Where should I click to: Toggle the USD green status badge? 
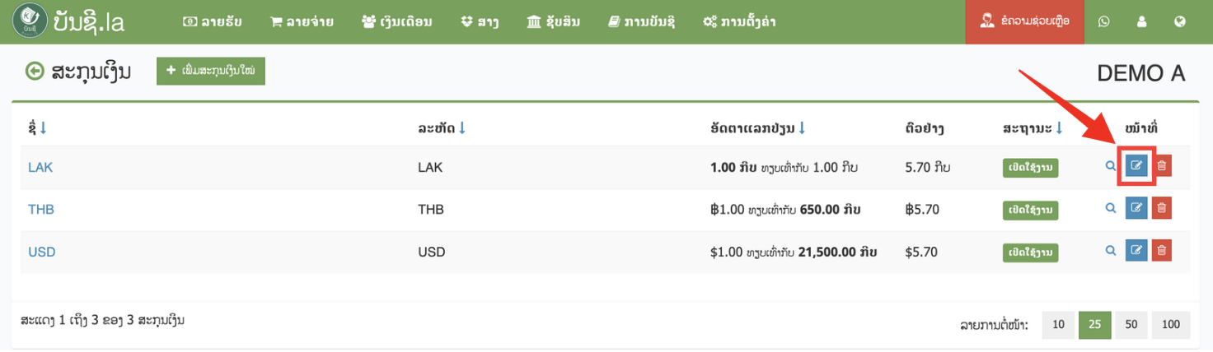(1030, 252)
